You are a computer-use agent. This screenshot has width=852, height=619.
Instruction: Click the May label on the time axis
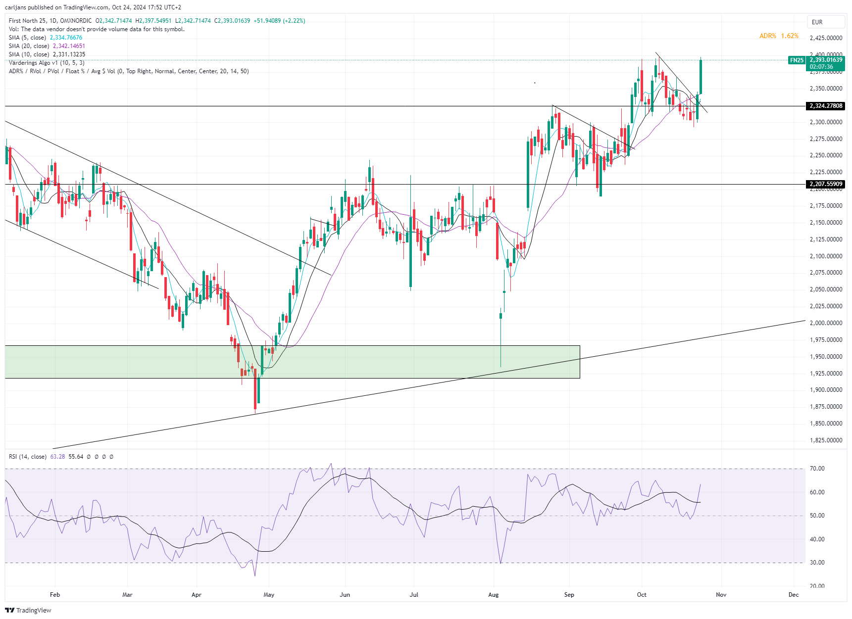(269, 595)
